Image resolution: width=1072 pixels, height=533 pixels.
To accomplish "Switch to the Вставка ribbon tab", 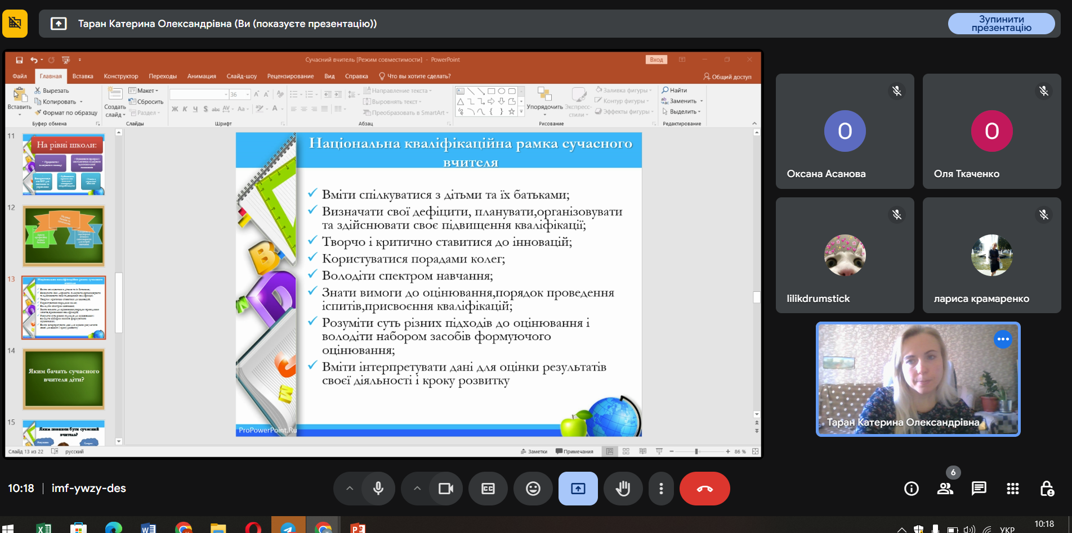I will [83, 76].
